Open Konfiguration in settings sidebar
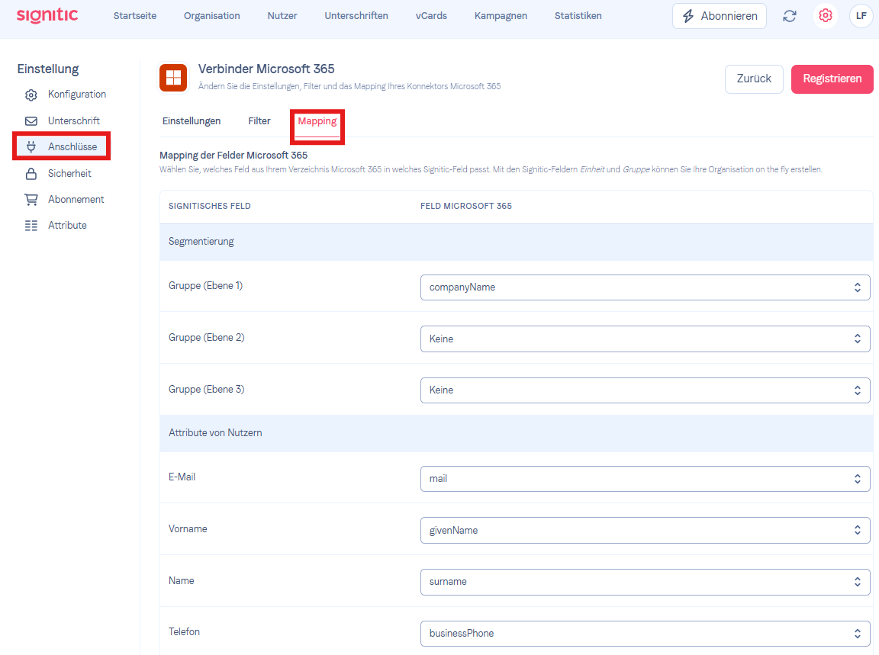The height and width of the screenshot is (655, 879). tap(77, 94)
